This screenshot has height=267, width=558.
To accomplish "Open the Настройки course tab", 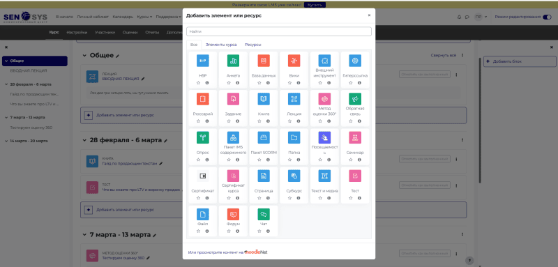I will [x=77, y=32].
